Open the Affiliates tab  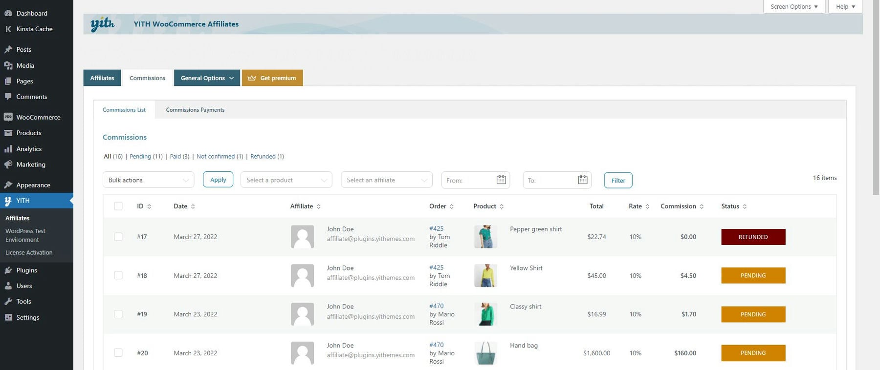102,78
